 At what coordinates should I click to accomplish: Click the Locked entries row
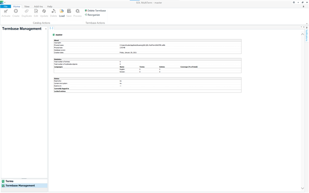pos(148,91)
